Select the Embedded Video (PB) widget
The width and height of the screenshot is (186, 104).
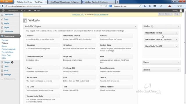42,57
